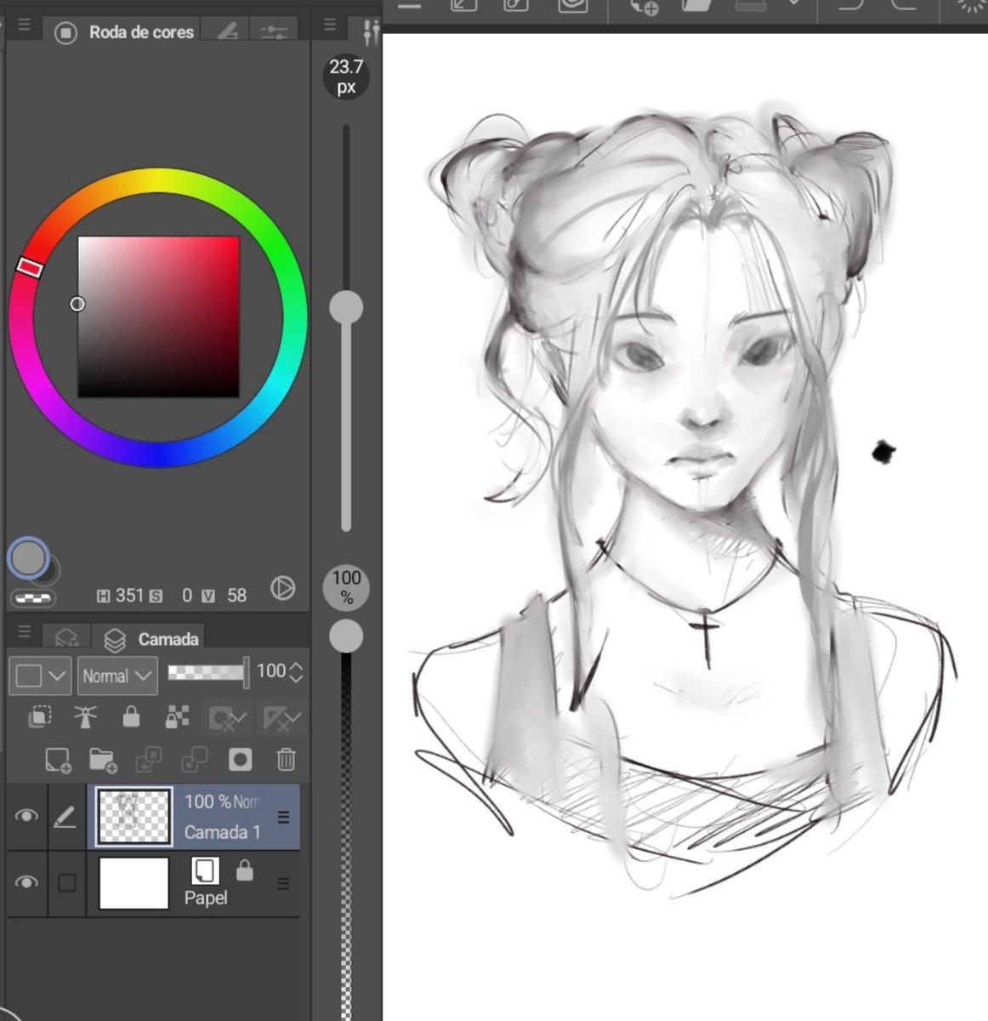Click the S value 0
The width and height of the screenshot is (988, 1021).
(187, 596)
